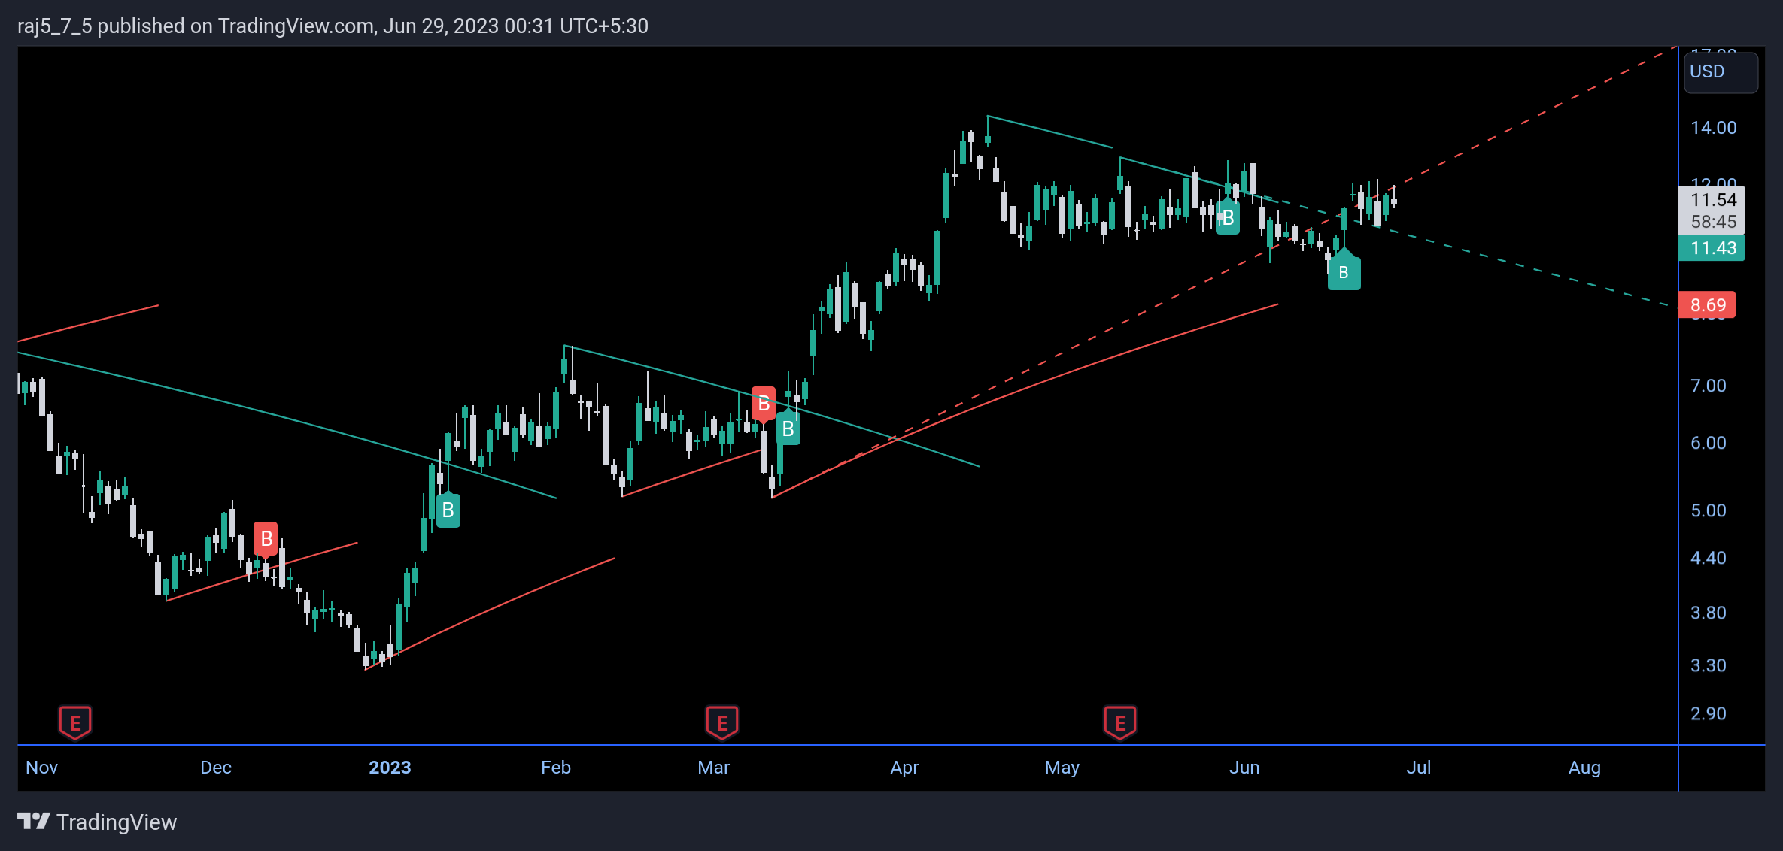The height and width of the screenshot is (851, 1783).
Task: Click the Jun time axis label
Action: tap(1244, 768)
